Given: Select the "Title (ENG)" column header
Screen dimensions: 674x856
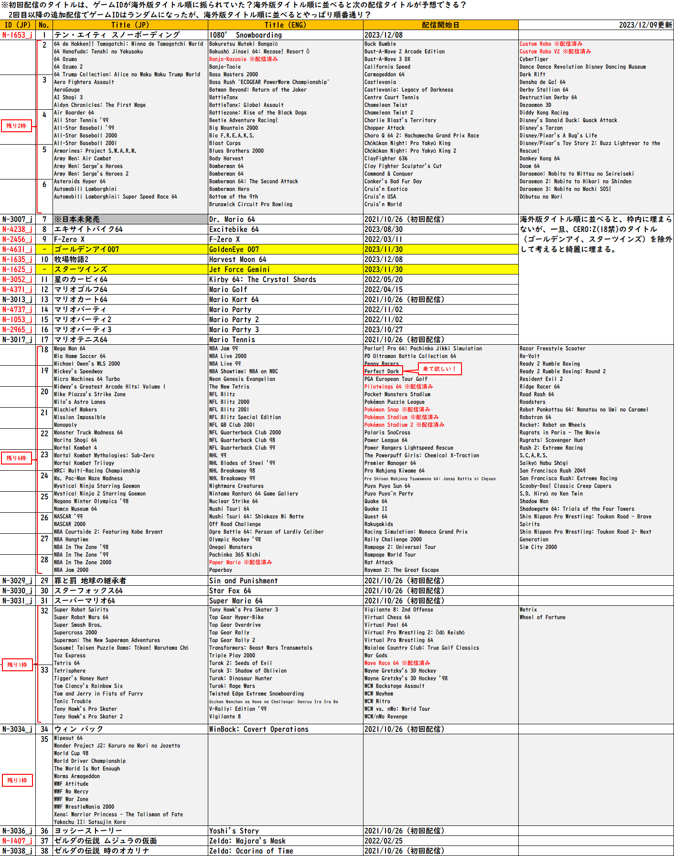Looking at the screenshot, I should coord(285,25).
